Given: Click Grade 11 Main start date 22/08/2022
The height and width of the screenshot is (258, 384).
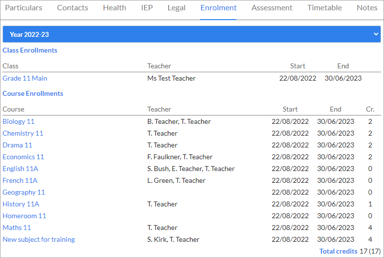Looking at the screenshot, I should (x=297, y=78).
